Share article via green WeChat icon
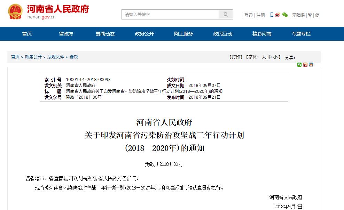This screenshot has height=210, width=344. pyautogui.click(x=299, y=65)
